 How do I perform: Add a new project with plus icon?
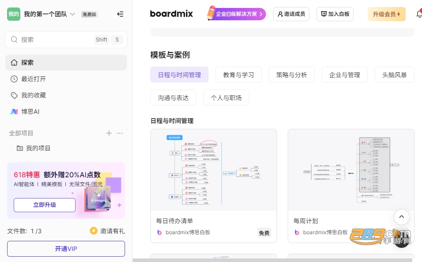tap(109, 133)
